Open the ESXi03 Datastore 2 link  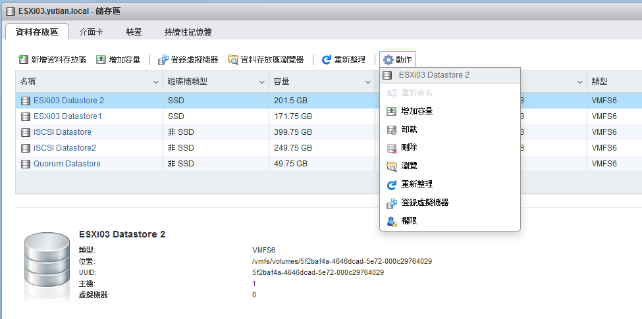68,101
